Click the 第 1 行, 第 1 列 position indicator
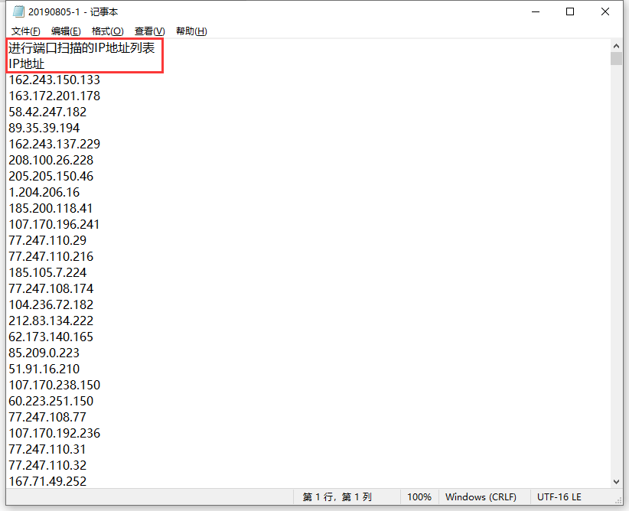Image resolution: width=629 pixels, height=511 pixels. pyautogui.click(x=337, y=497)
